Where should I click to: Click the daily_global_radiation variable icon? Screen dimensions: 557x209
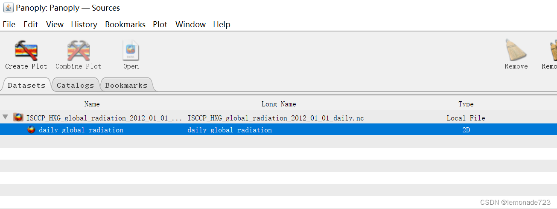31,130
